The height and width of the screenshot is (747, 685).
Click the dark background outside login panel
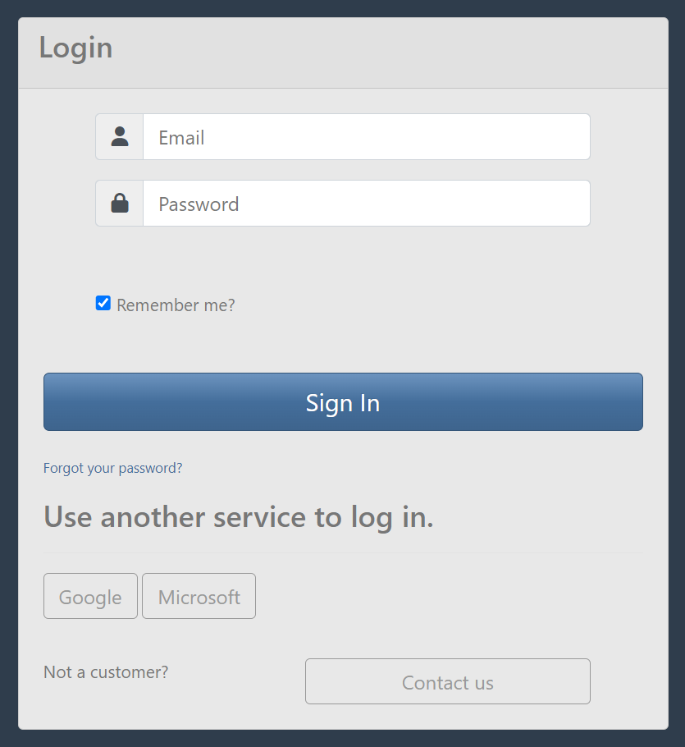pyautogui.click(x=8, y=369)
